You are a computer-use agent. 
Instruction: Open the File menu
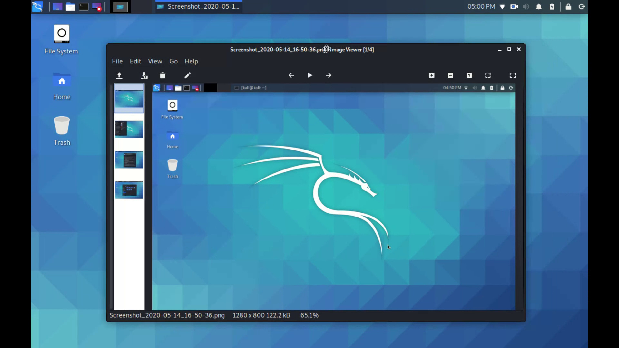pos(117,61)
